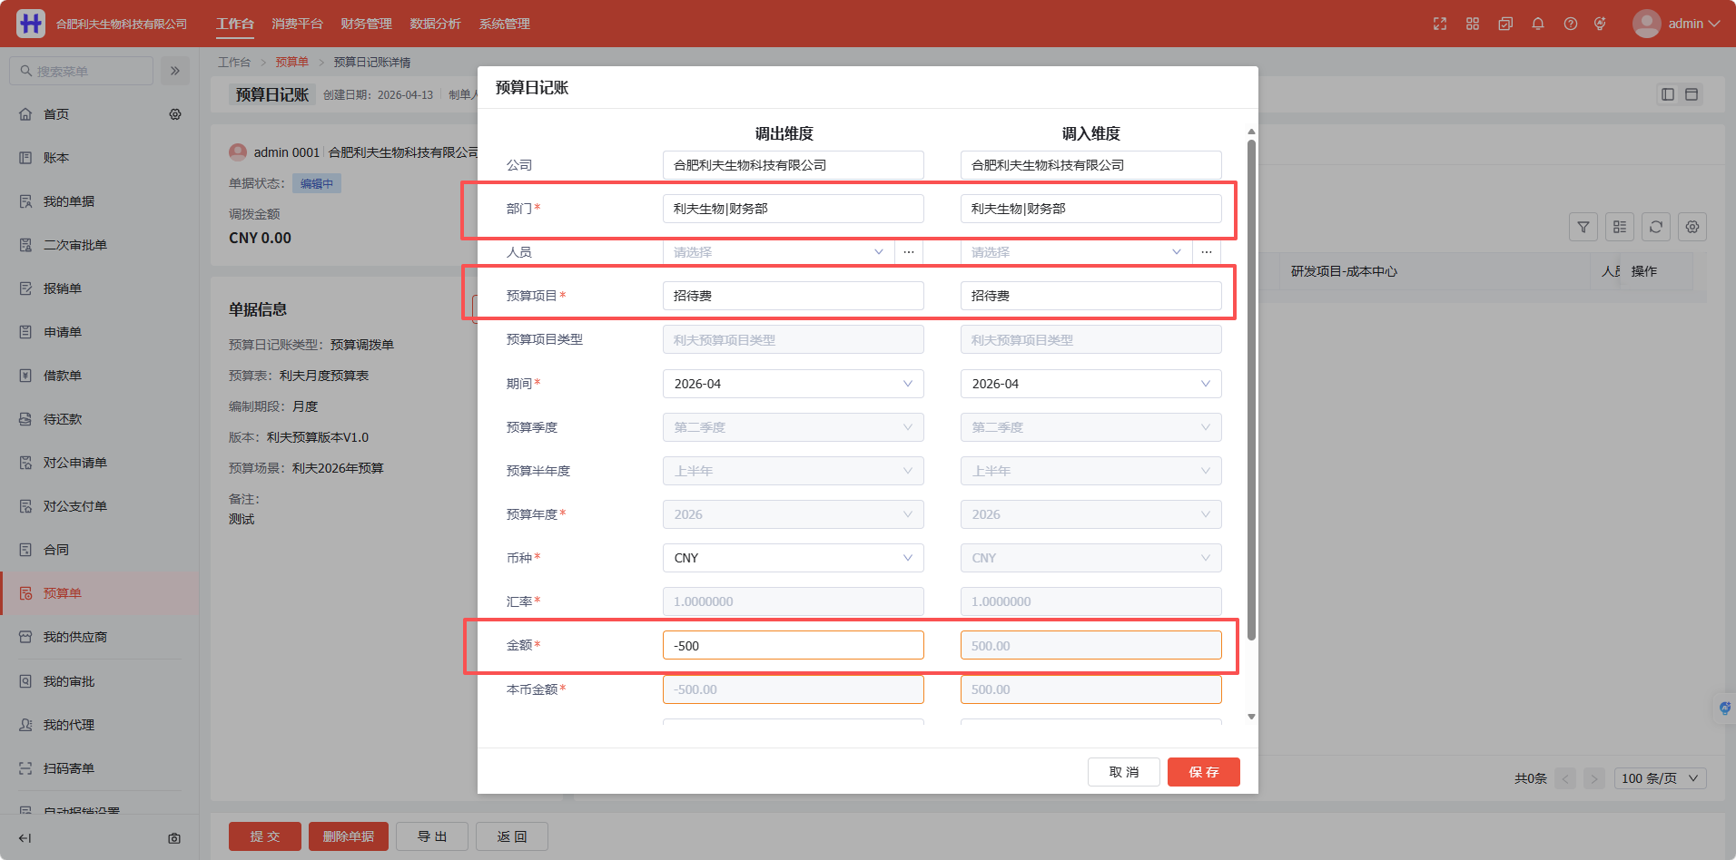Image resolution: width=1736 pixels, height=860 pixels.
Task: Open the table filter icon
Action: (x=1583, y=227)
